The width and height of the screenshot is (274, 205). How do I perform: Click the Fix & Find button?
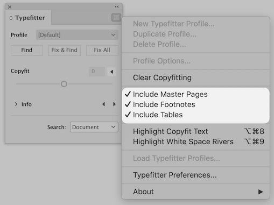tap(65, 50)
